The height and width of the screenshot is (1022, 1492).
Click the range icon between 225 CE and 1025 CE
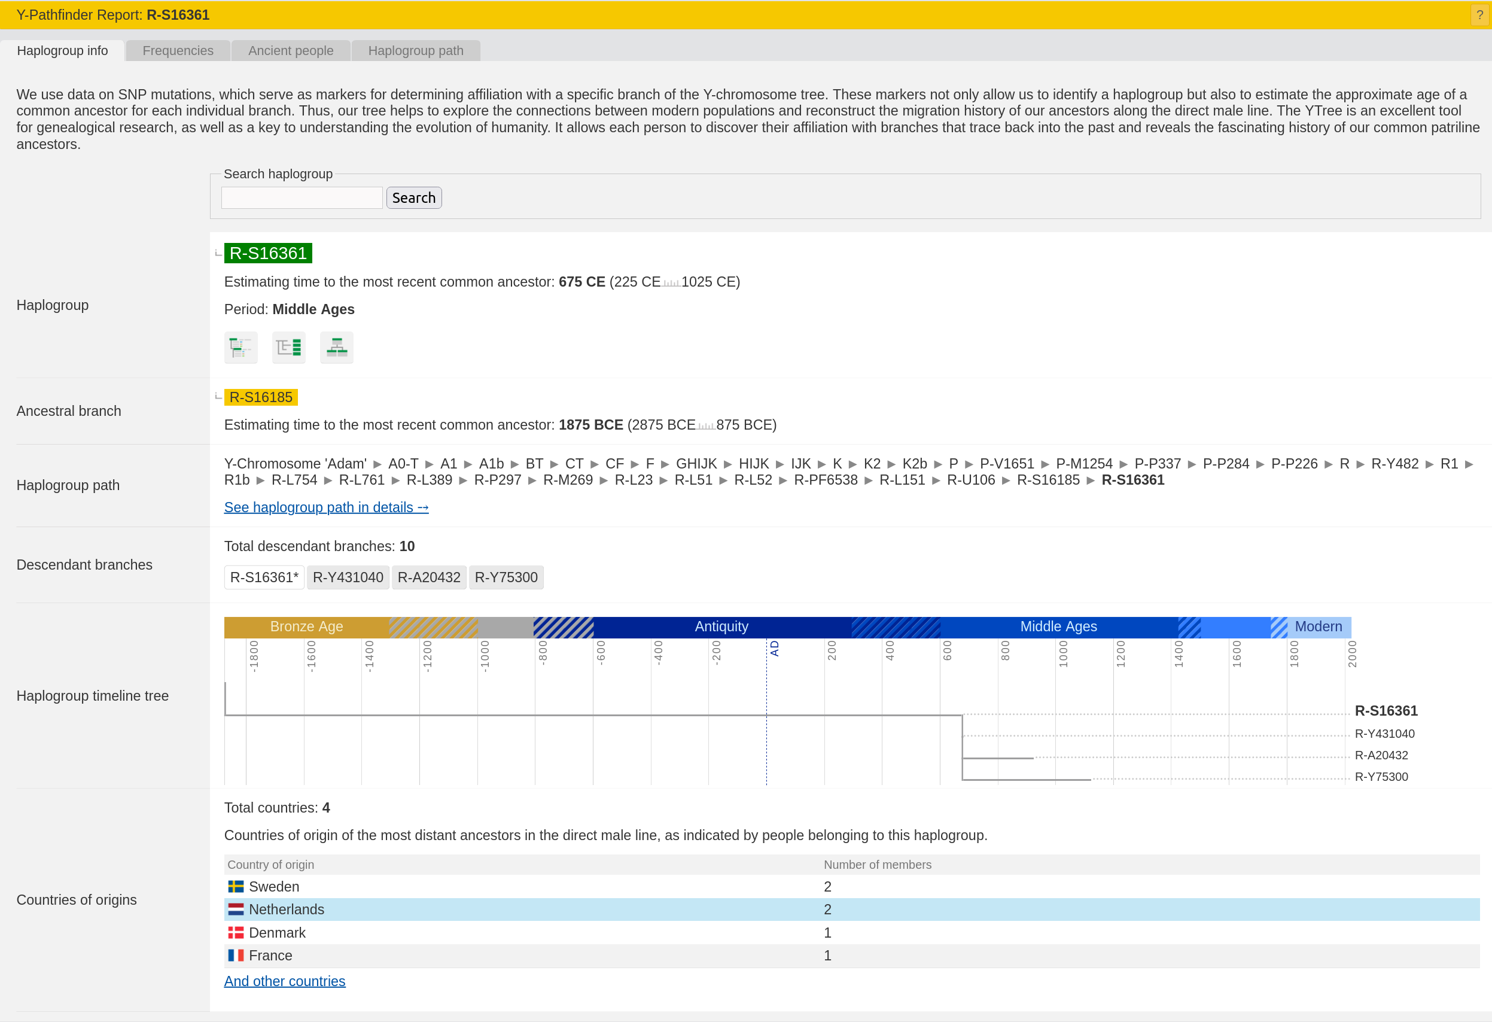pyautogui.click(x=671, y=282)
